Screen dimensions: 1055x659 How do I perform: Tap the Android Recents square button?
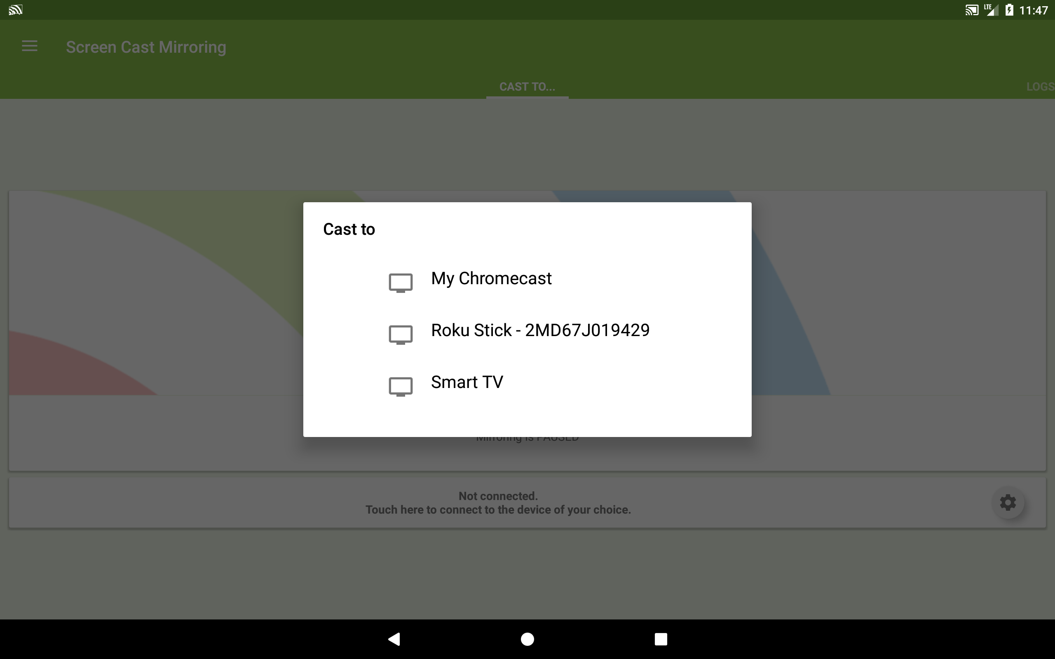point(661,639)
